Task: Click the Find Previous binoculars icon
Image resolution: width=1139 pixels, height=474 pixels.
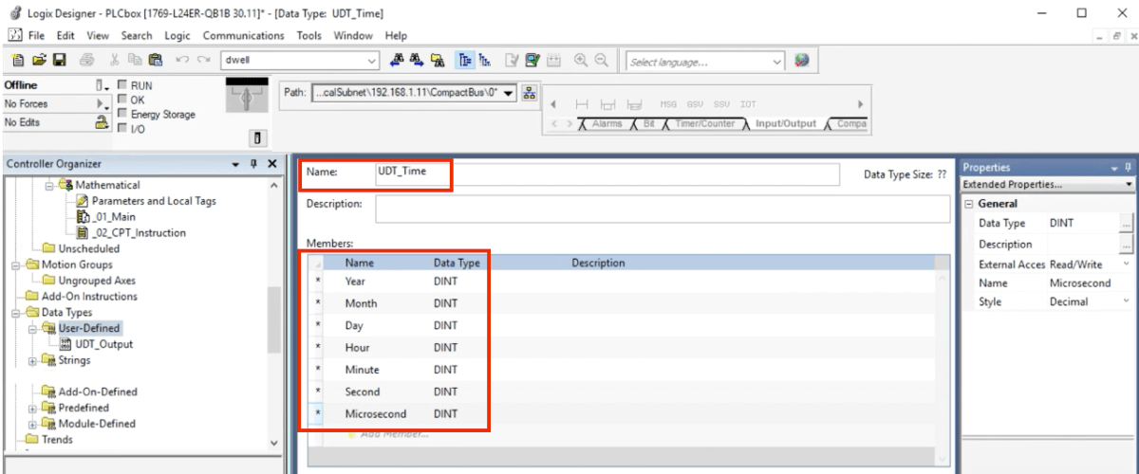Action: coord(398,61)
